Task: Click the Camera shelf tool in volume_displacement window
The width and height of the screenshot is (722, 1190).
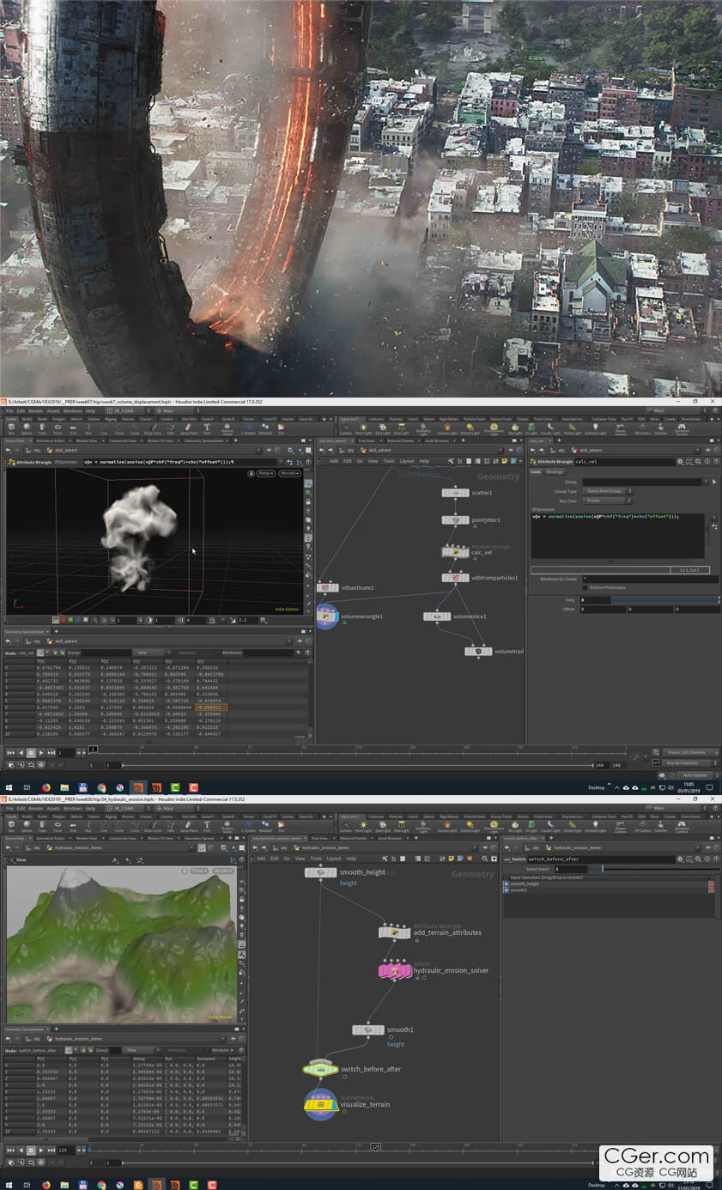Action: click(x=345, y=428)
